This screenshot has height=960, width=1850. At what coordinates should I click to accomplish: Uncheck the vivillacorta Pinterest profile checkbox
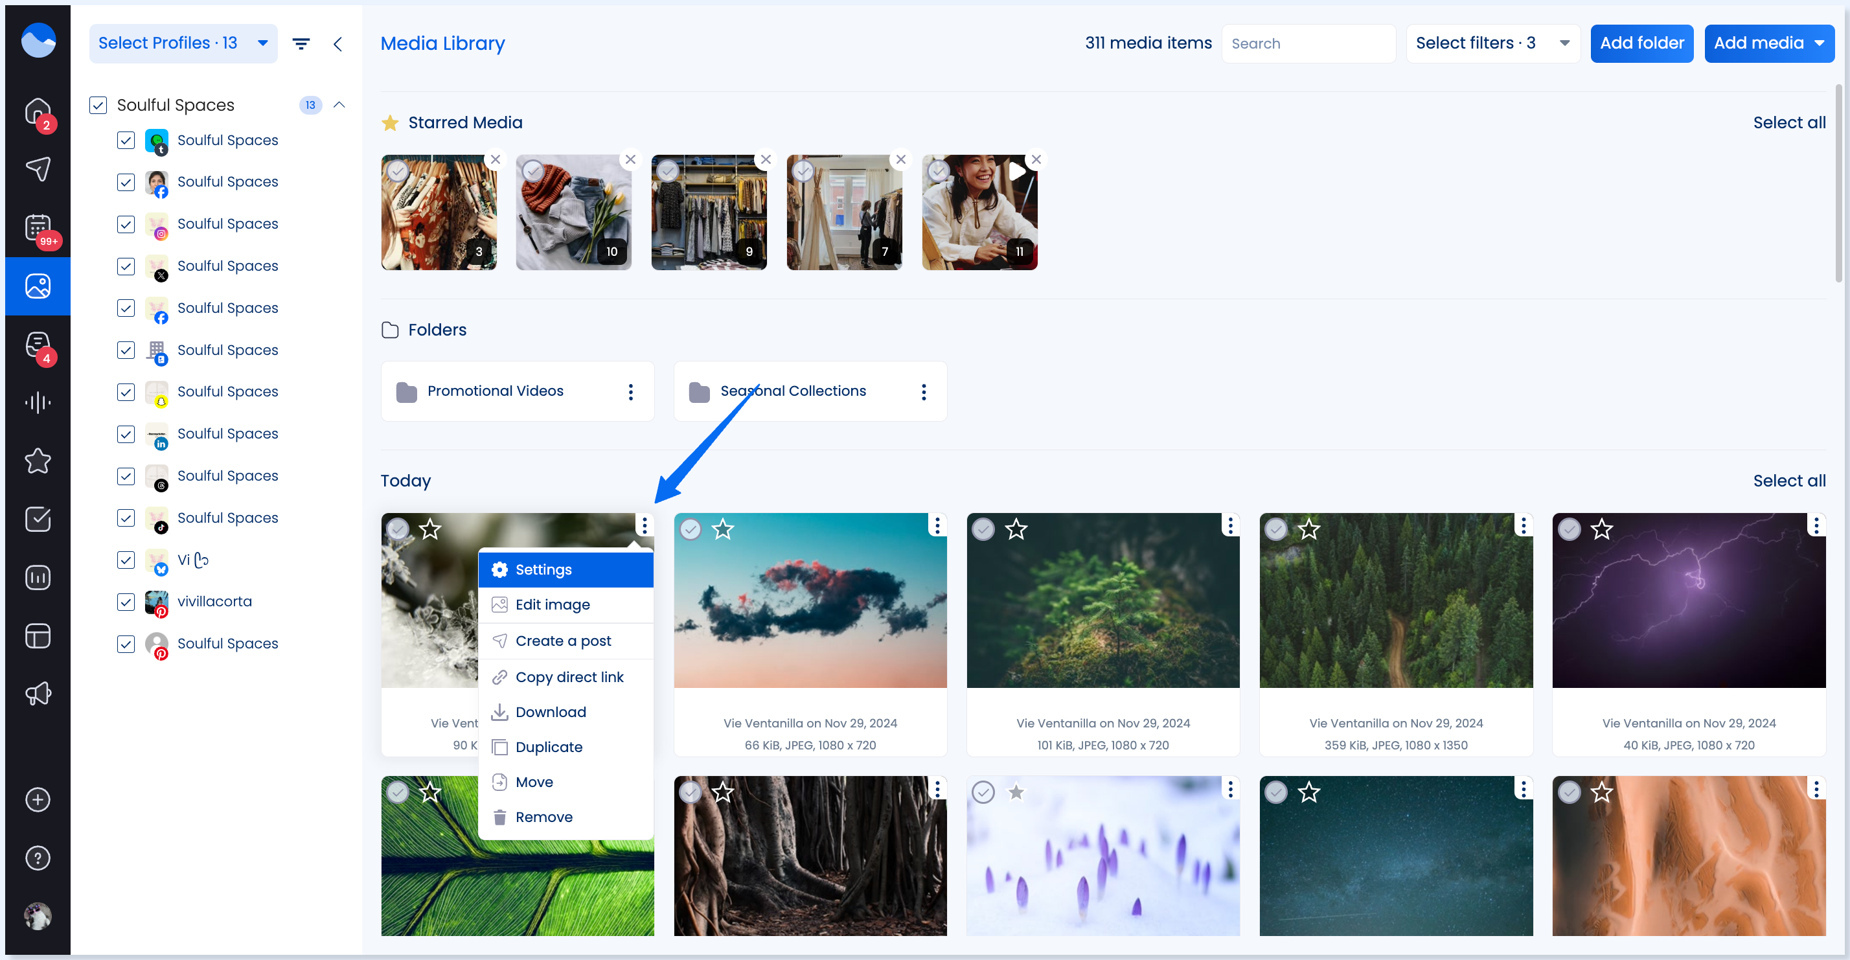[x=126, y=602]
